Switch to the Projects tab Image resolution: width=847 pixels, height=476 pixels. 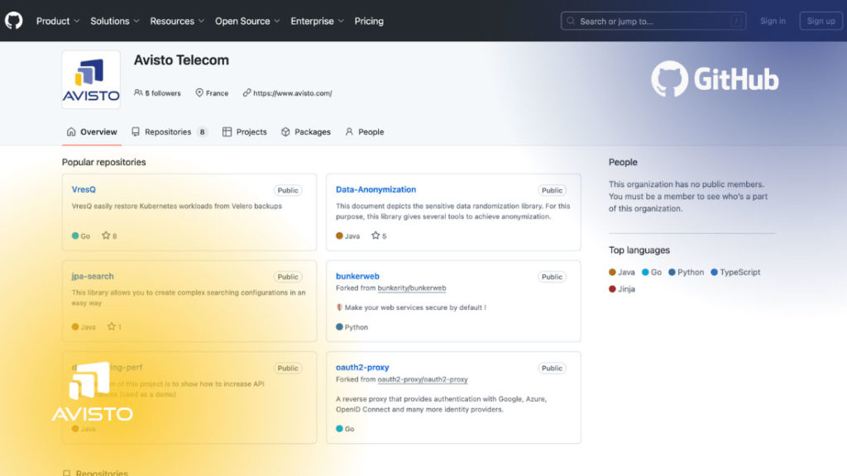(245, 131)
